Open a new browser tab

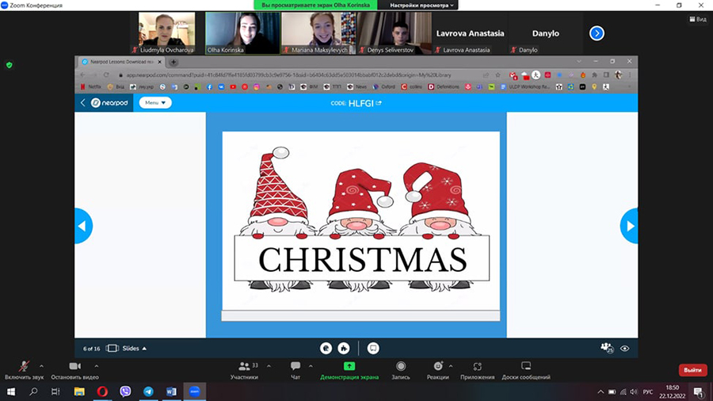(173, 62)
